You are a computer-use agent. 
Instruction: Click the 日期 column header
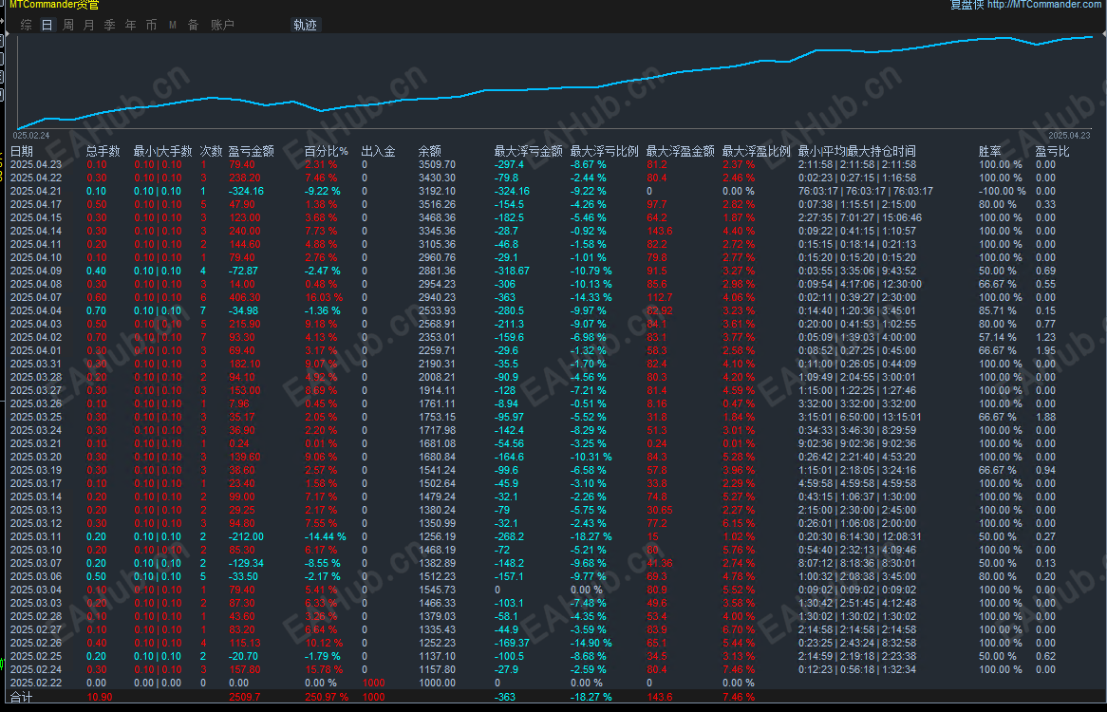point(22,151)
